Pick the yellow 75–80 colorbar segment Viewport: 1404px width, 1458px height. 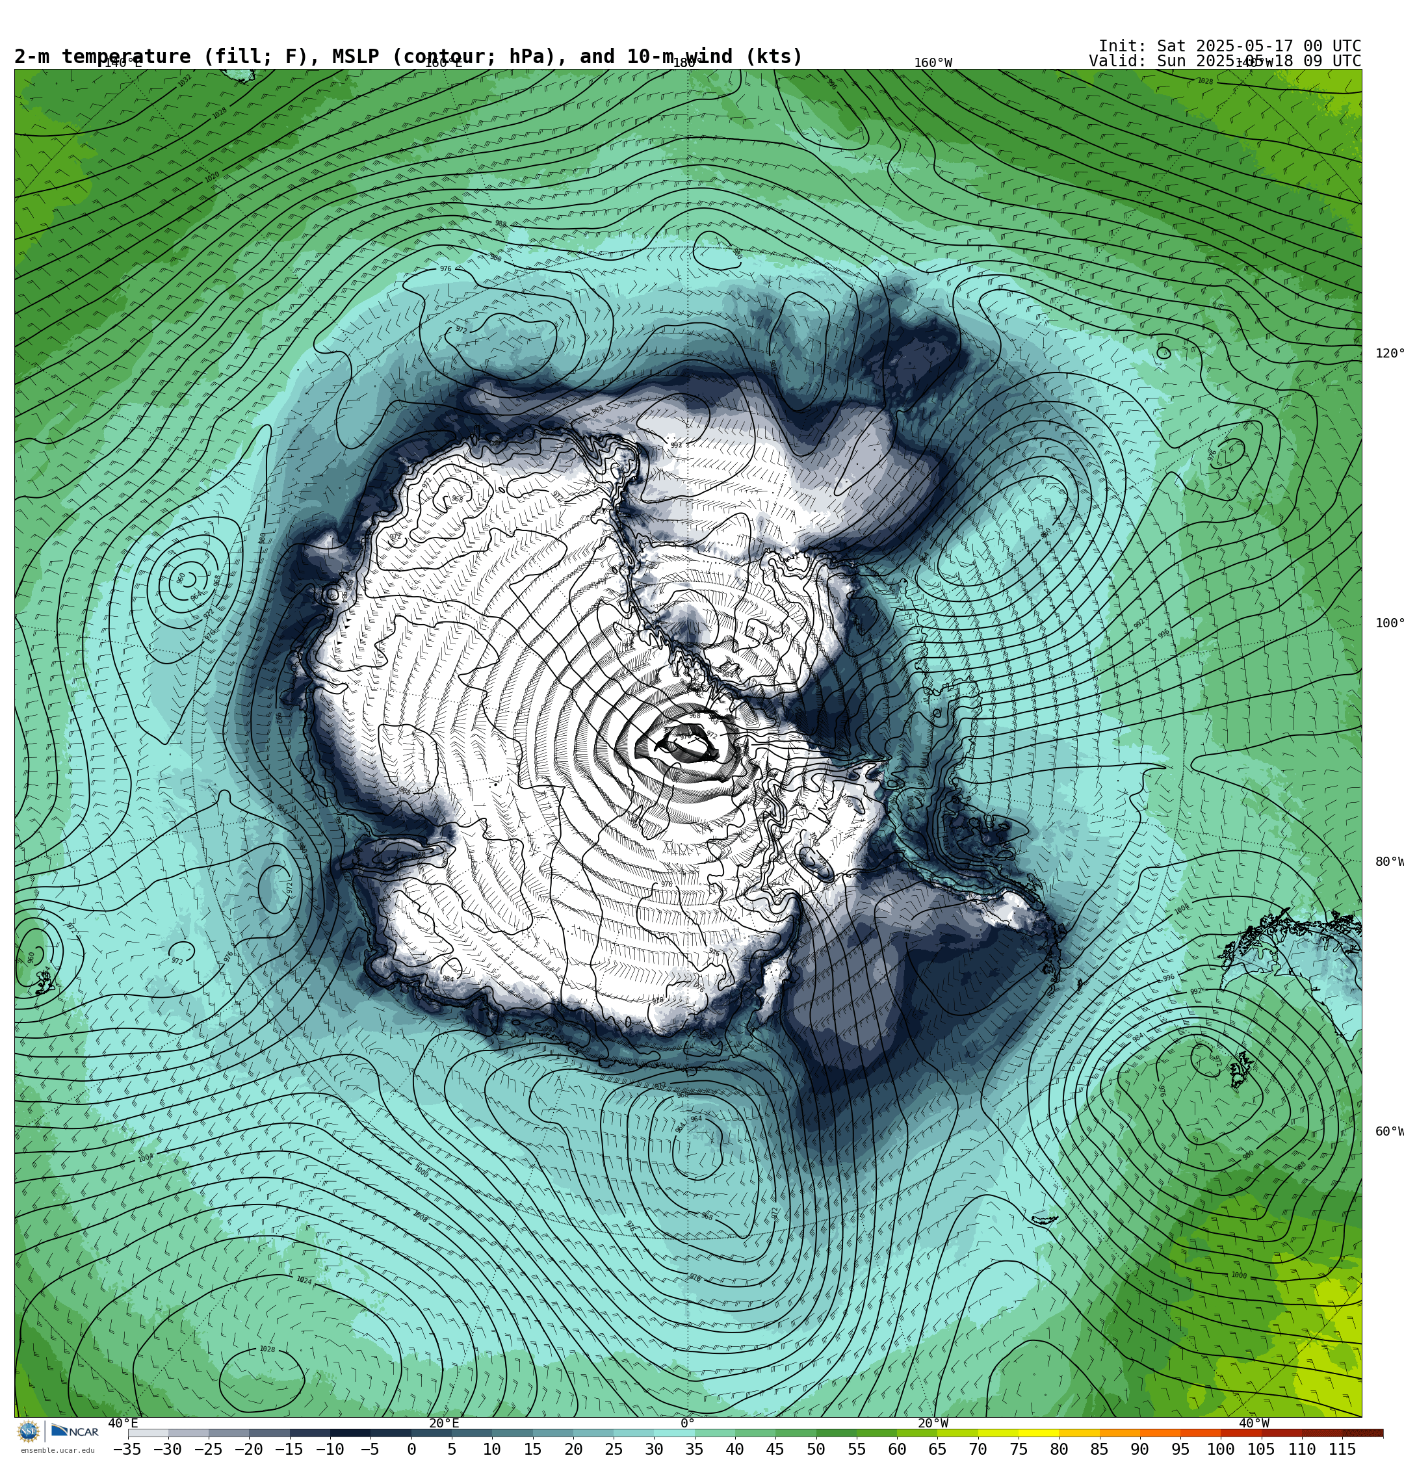(x=1038, y=1433)
